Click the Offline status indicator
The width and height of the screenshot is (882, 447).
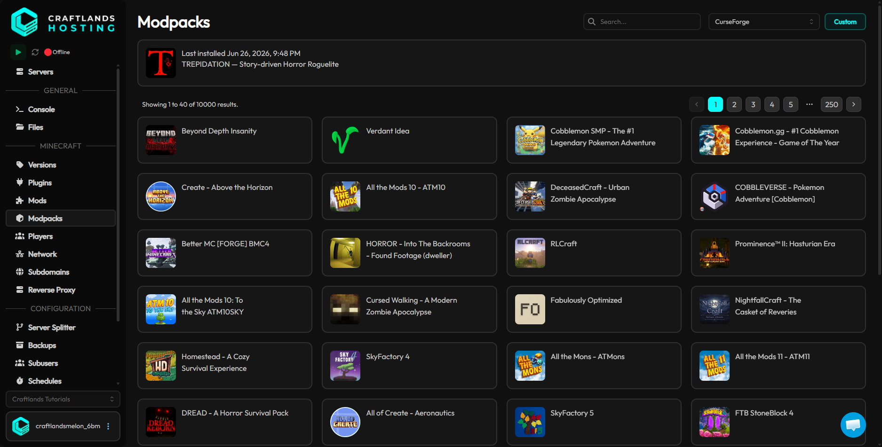57,52
